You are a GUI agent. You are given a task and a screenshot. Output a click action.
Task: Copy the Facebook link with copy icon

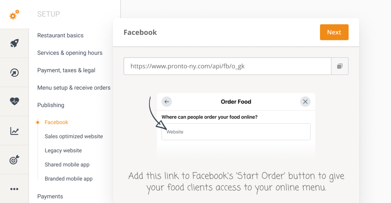(x=340, y=66)
